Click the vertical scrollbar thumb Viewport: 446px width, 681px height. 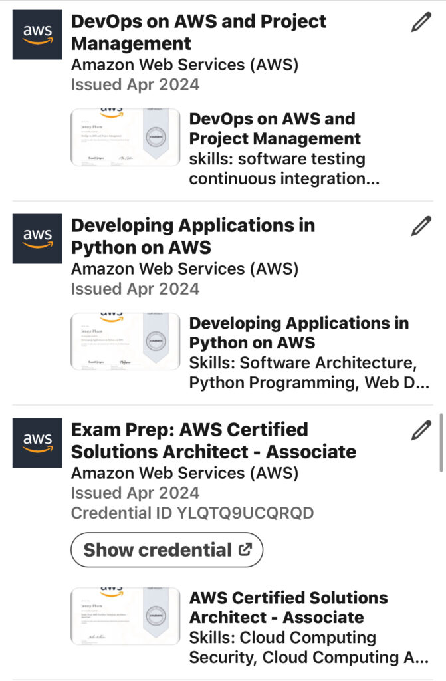coord(441,442)
